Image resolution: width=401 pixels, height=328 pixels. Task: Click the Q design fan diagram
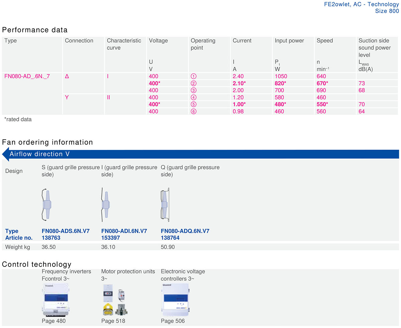(x=165, y=204)
